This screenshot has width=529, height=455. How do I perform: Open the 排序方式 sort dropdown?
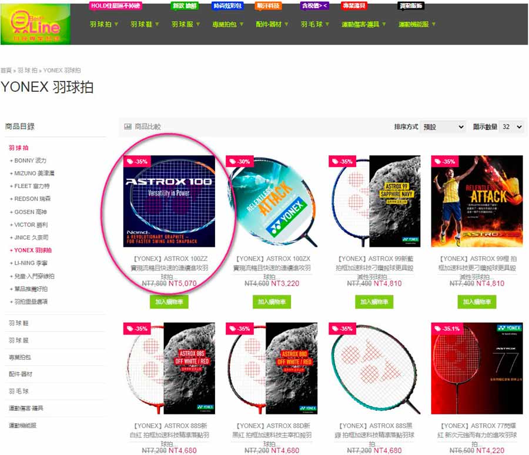(443, 127)
